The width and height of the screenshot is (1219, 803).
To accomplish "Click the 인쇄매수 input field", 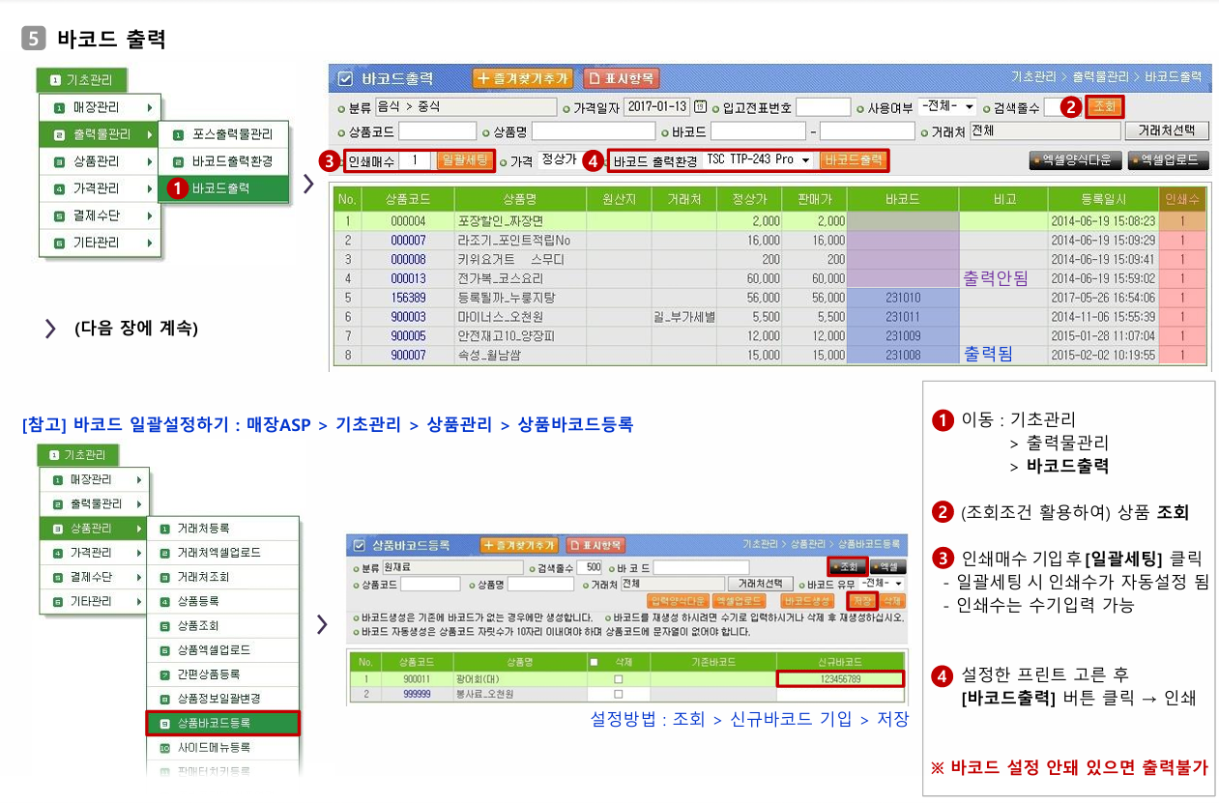I will [414, 160].
